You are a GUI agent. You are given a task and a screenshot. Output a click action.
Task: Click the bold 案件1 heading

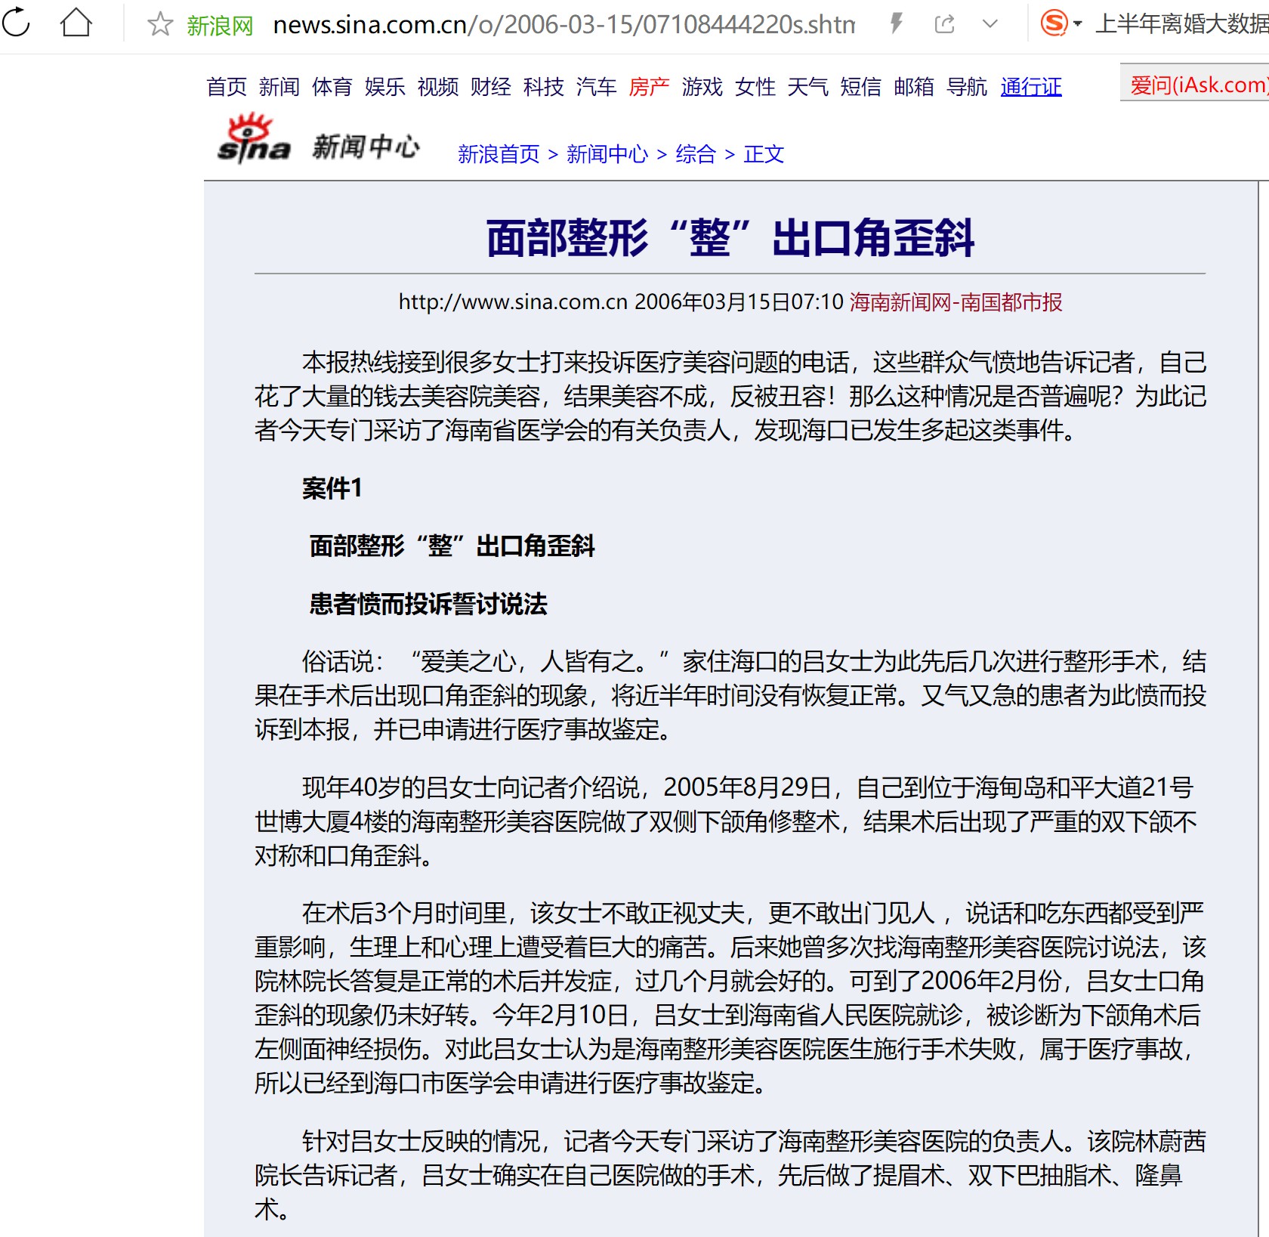(x=332, y=488)
